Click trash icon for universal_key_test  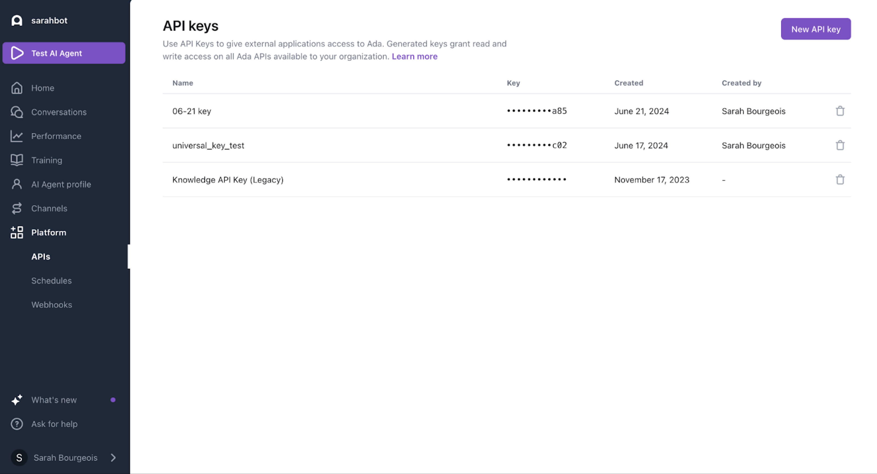click(840, 145)
